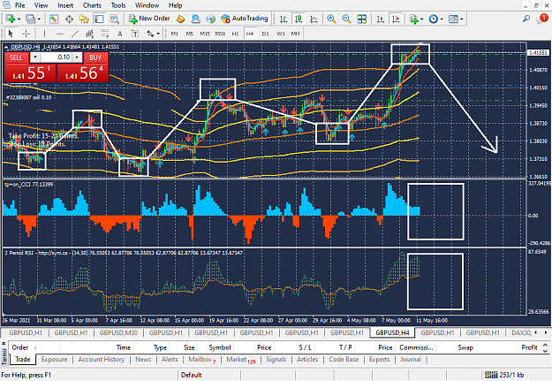Image resolution: width=552 pixels, height=381 pixels.
Task: Open the templates dropdown
Action: [456, 19]
